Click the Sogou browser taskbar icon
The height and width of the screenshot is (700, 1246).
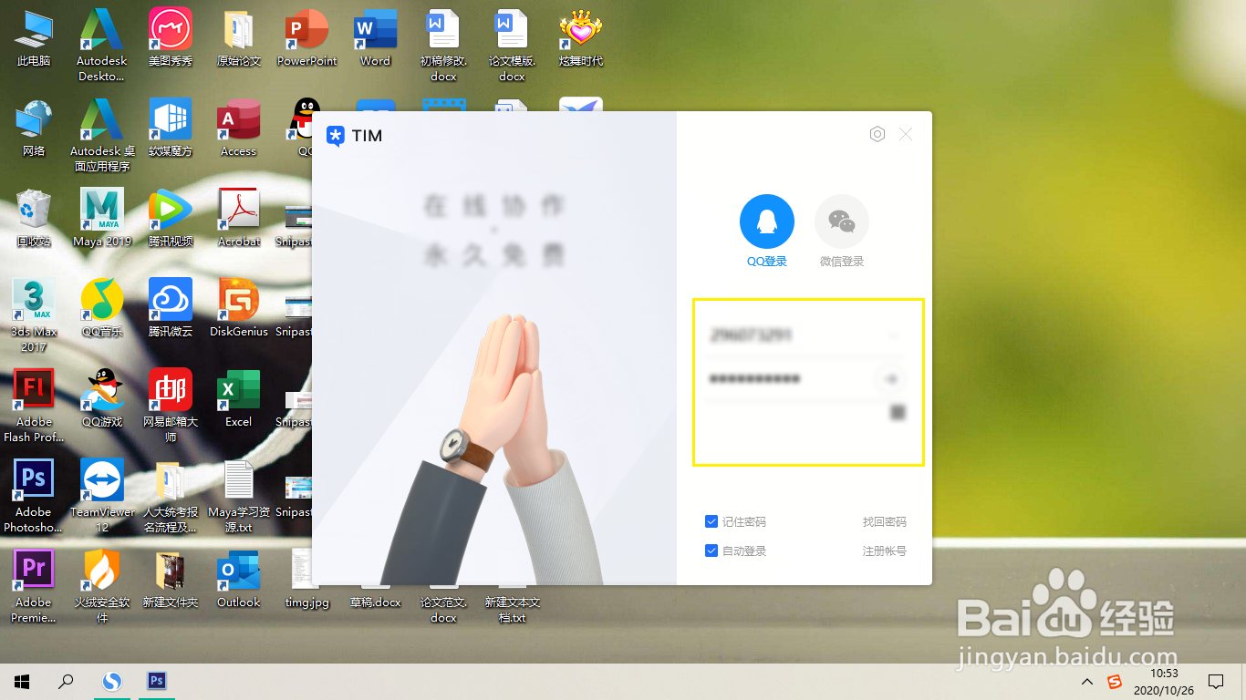point(112,681)
